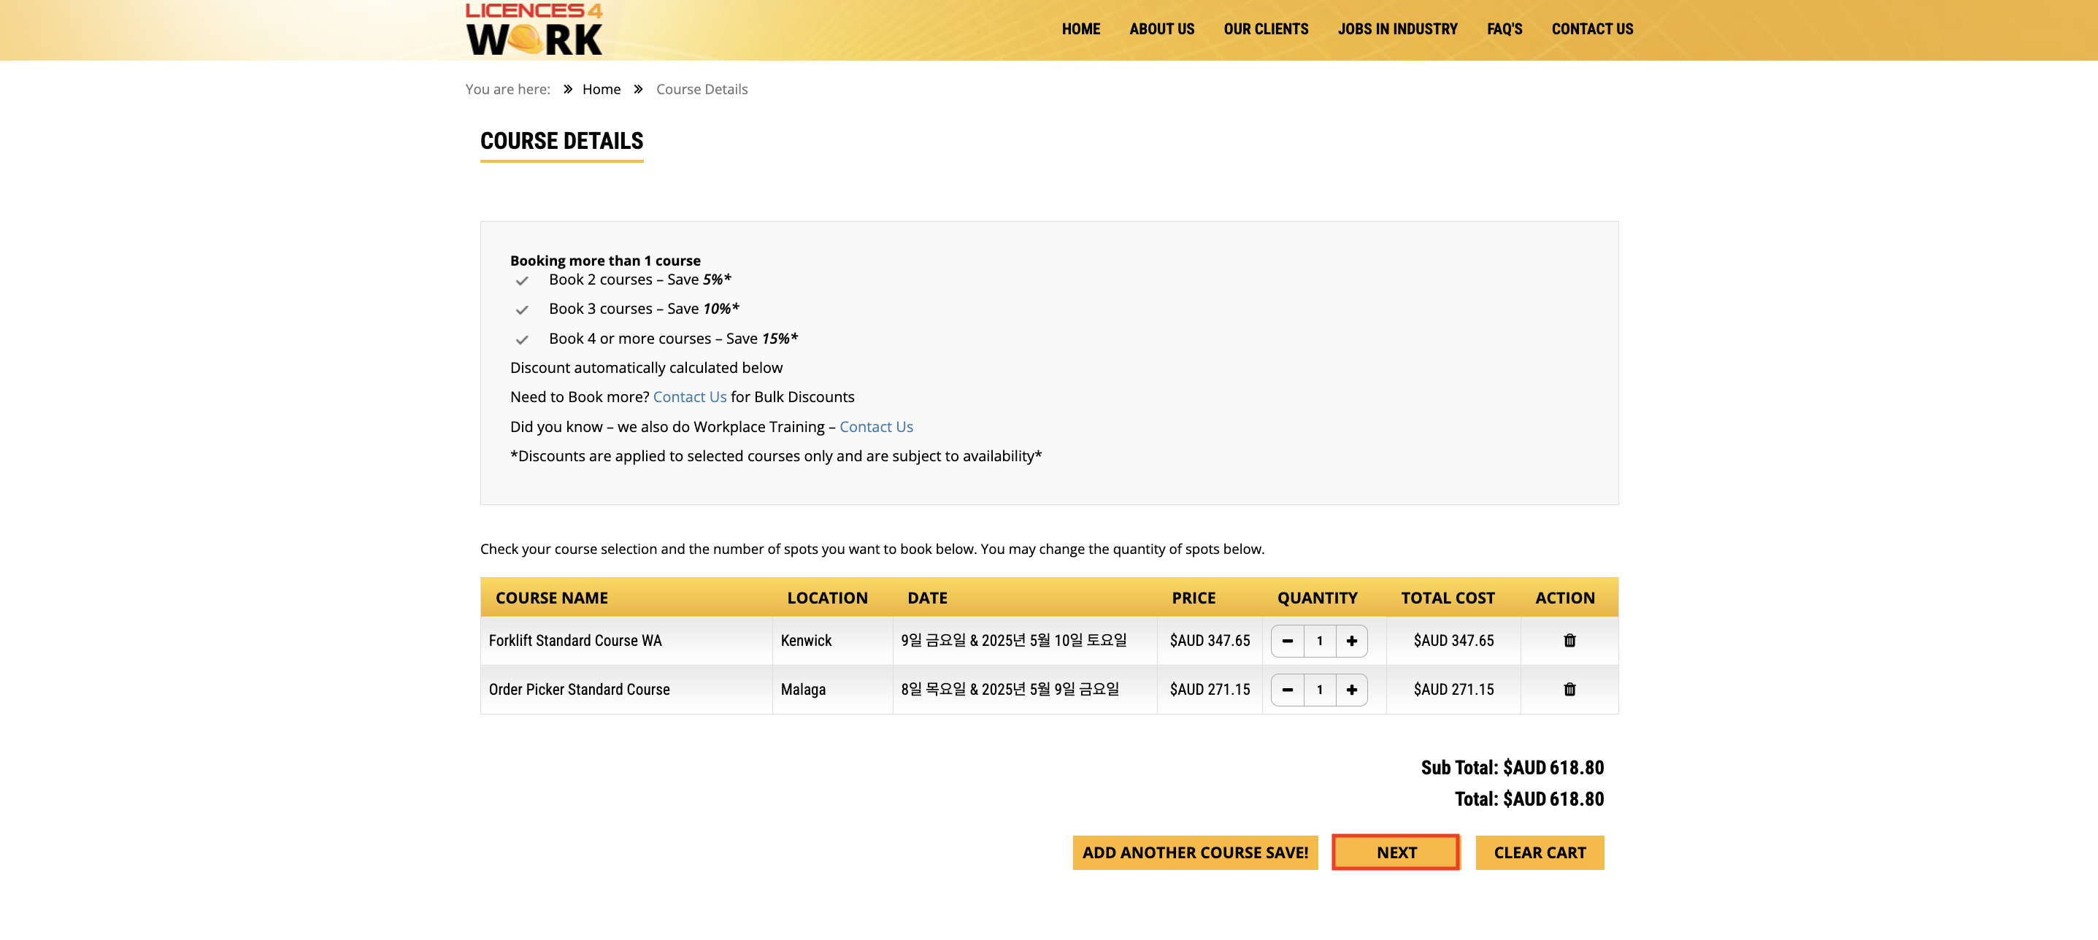This screenshot has height=940, width=2098.
Task: Click Contact Us for Bulk Discounts
Action: (x=689, y=397)
